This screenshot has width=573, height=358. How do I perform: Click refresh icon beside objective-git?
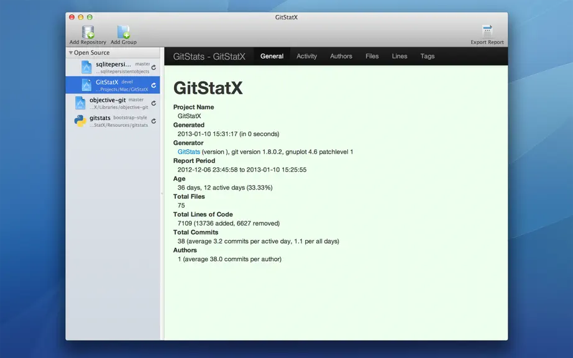[154, 103]
